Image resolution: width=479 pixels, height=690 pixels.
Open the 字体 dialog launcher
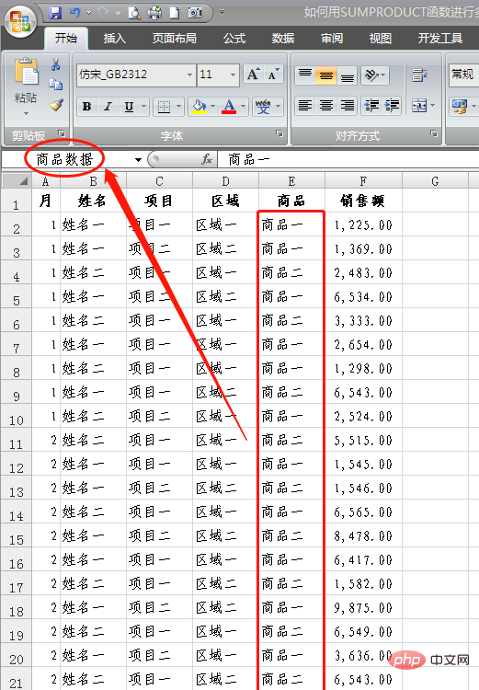click(279, 133)
